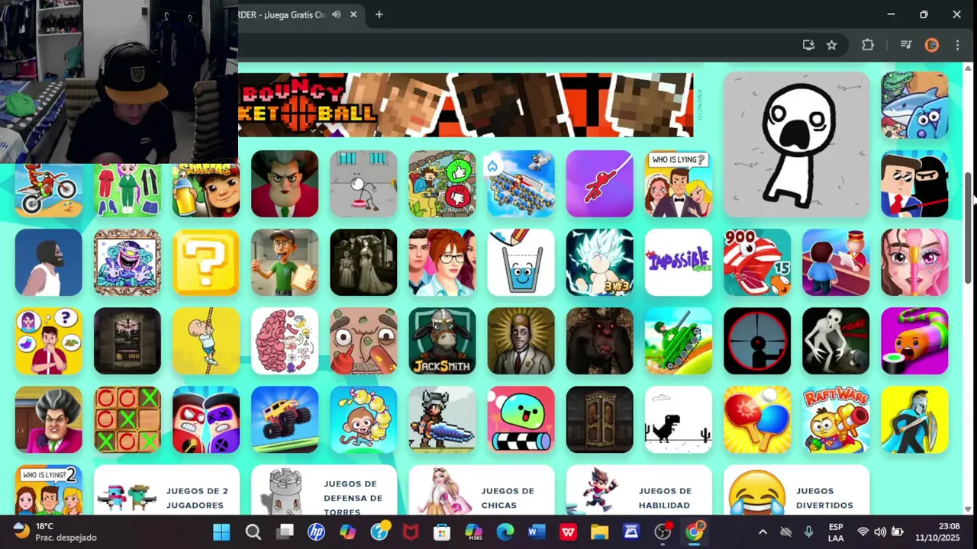Open the masked red and purple brawlers game
Viewport: 977px width, 549px height.
(206, 419)
